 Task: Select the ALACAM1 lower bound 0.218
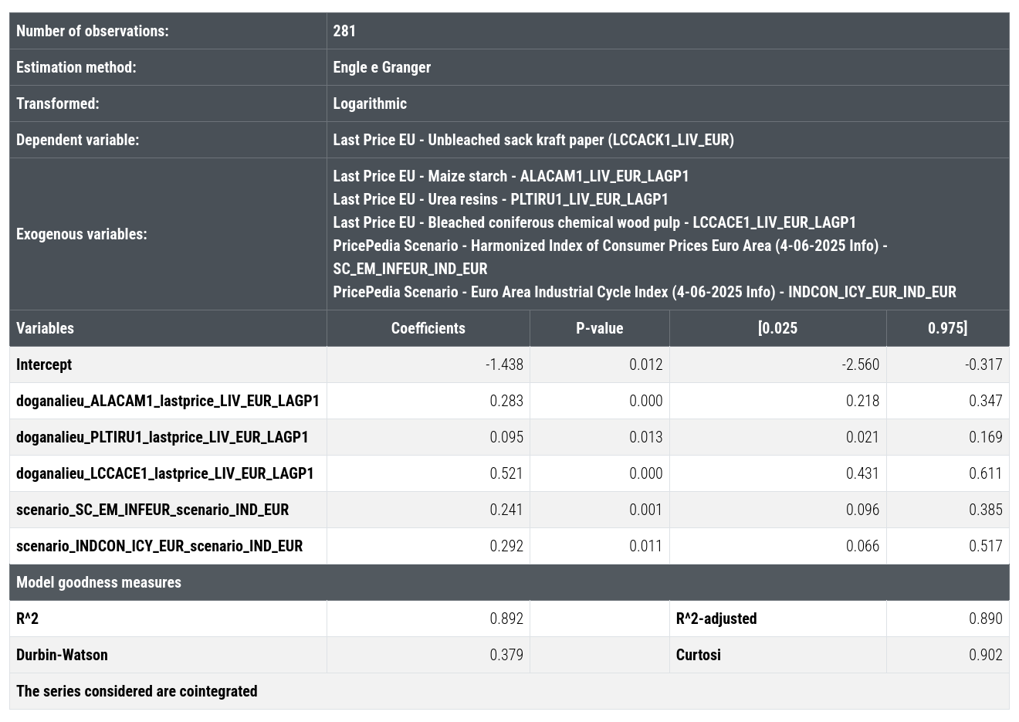(x=862, y=401)
